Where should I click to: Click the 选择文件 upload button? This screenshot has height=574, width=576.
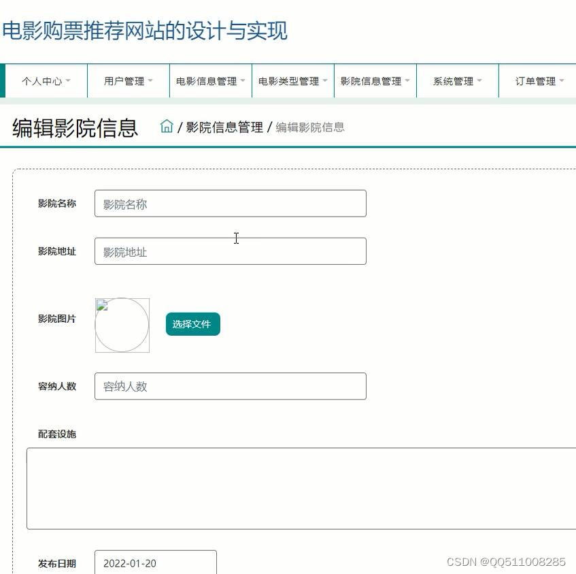coord(193,324)
